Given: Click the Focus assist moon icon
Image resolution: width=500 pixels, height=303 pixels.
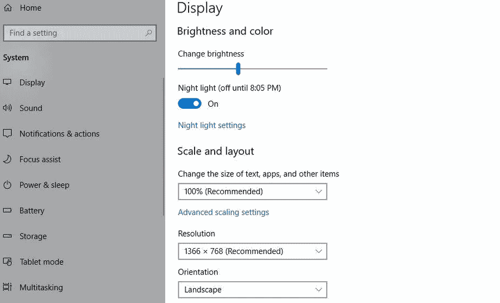Looking at the screenshot, I should tap(7, 159).
